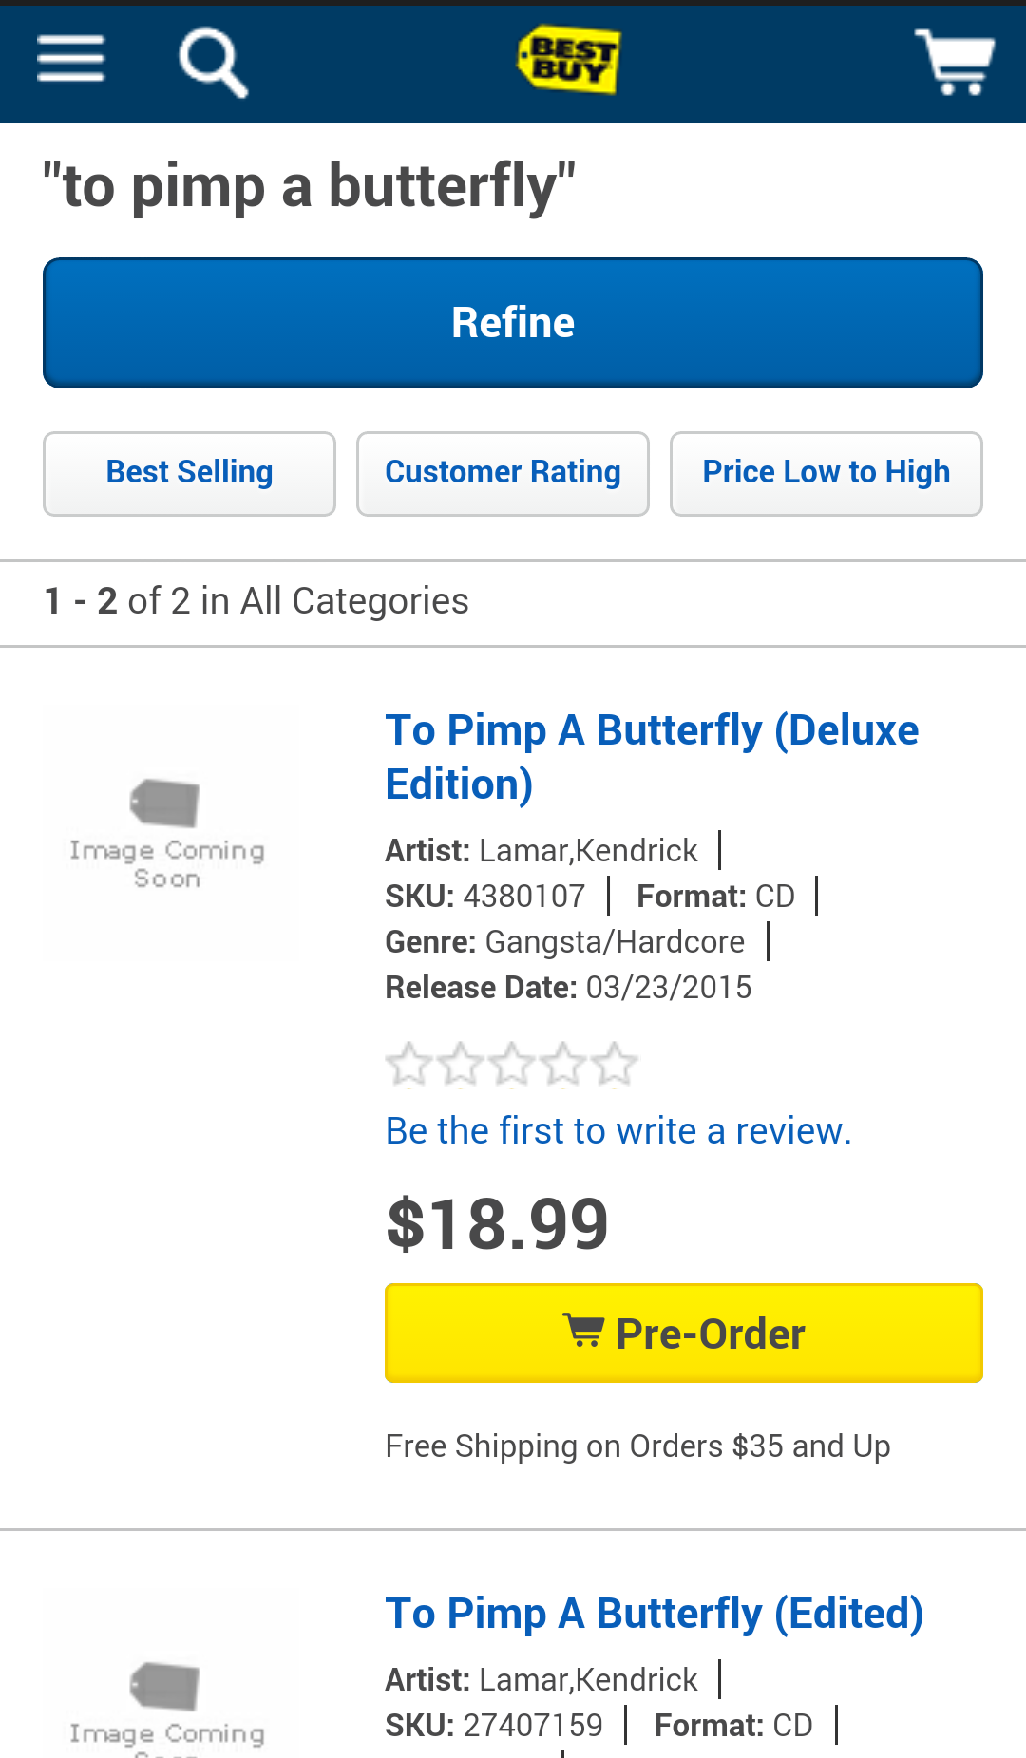Click the empty star rating row
This screenshot has width=1026, height=1758.
point(511,1064)
